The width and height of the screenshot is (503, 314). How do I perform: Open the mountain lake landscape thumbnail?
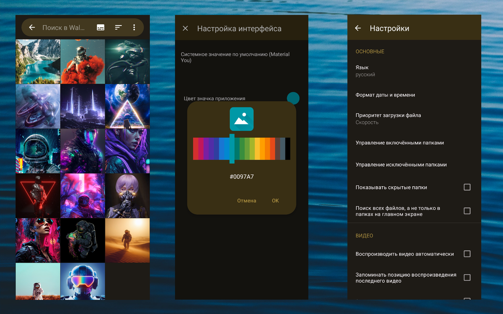(x=38, y=62)
